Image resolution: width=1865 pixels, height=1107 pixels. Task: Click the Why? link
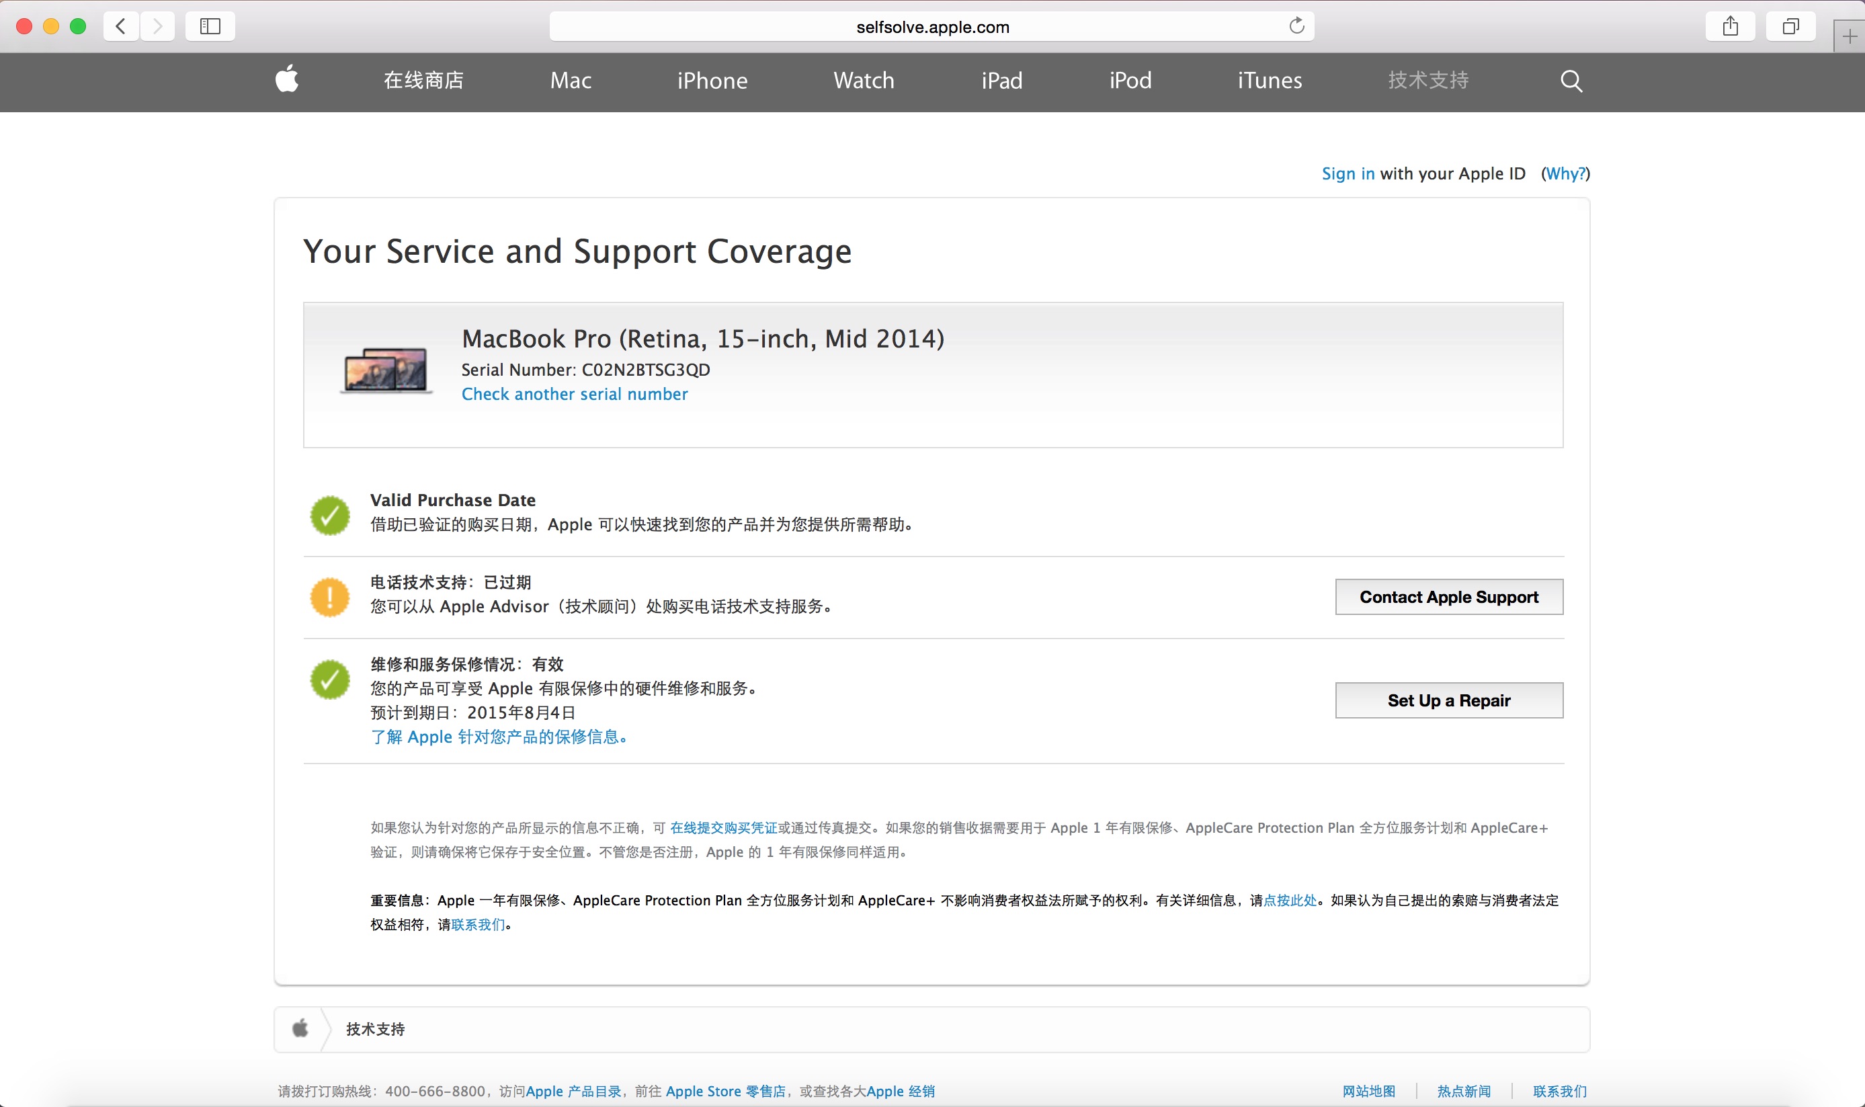(x=1565, y=174)
